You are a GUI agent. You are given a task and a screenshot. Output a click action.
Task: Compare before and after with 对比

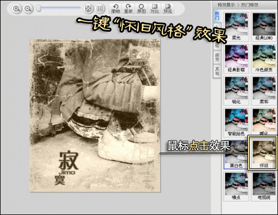click(155, 9)
